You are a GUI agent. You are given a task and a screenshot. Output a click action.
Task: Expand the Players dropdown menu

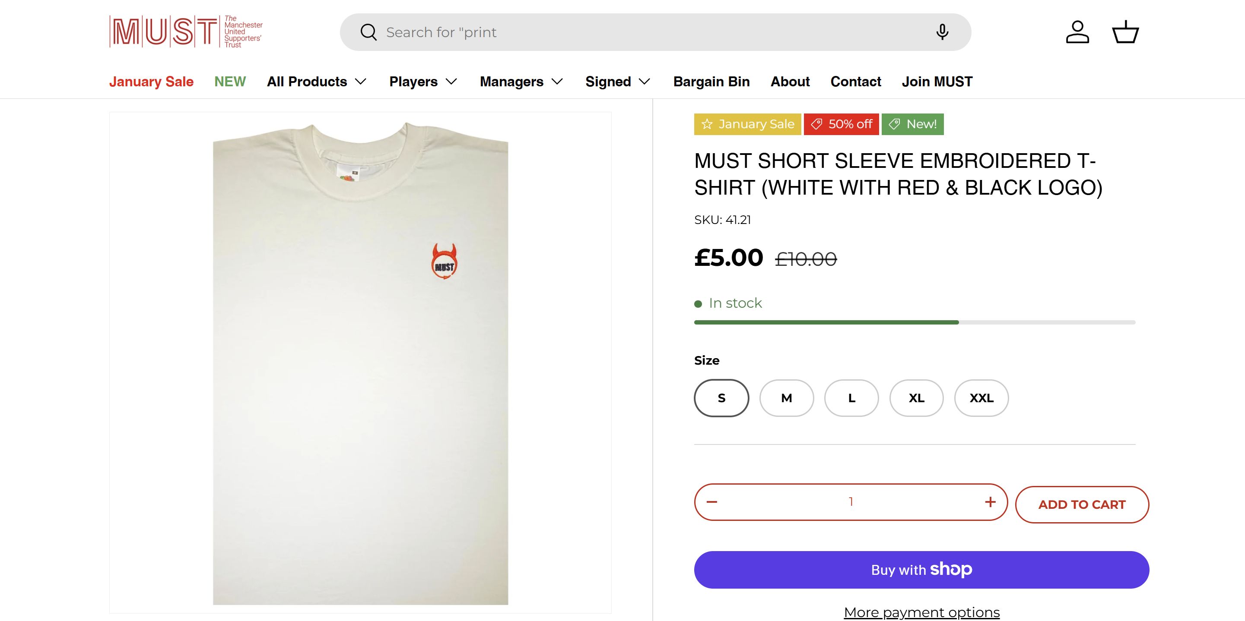click(423, 82)
